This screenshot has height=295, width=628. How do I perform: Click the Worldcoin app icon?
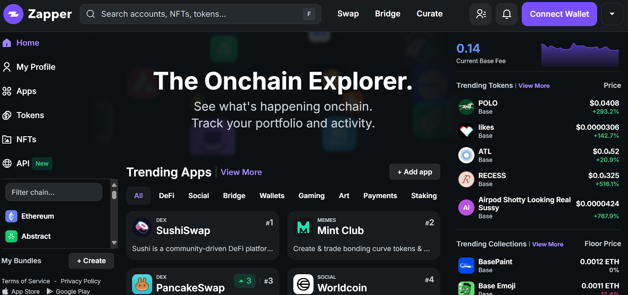(x=303, y=284)
